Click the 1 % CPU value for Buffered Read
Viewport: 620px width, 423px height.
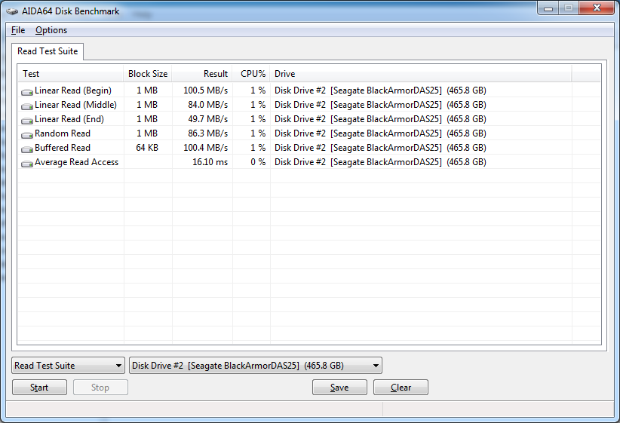pyautogui.click(x=258, y=148)
